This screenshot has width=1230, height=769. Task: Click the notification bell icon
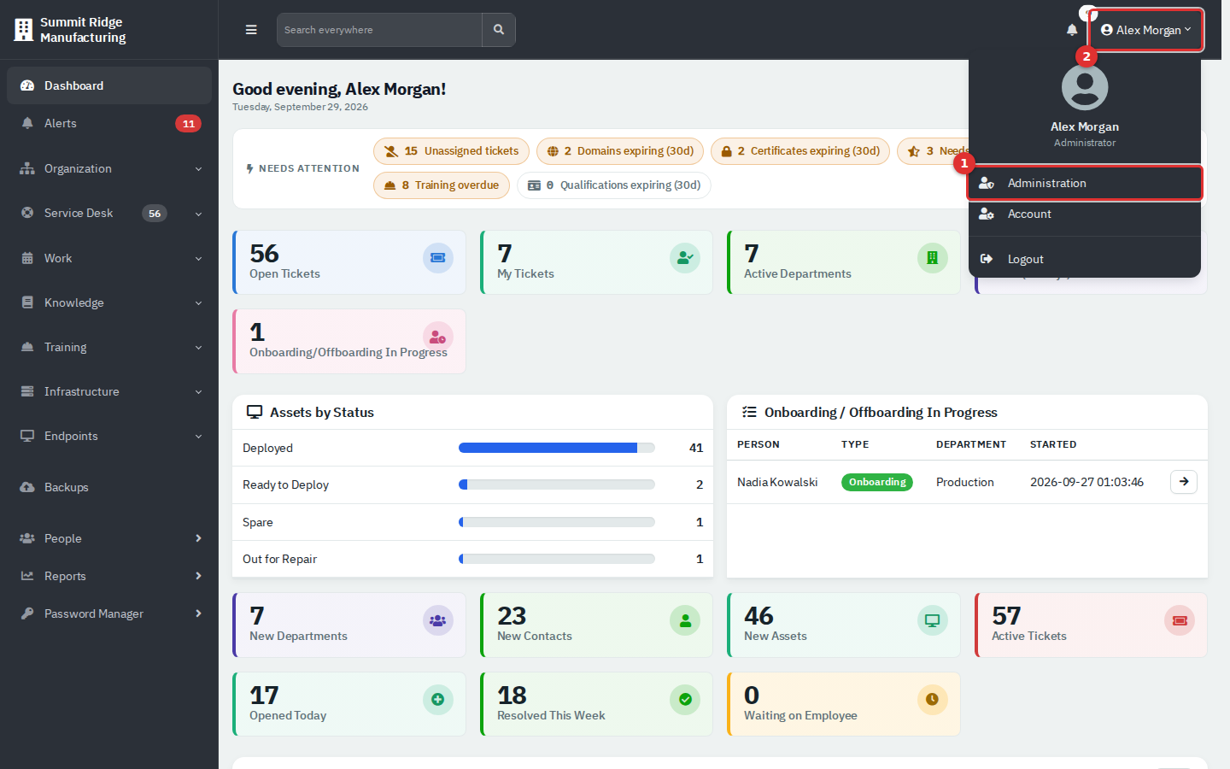[1072, 30]
